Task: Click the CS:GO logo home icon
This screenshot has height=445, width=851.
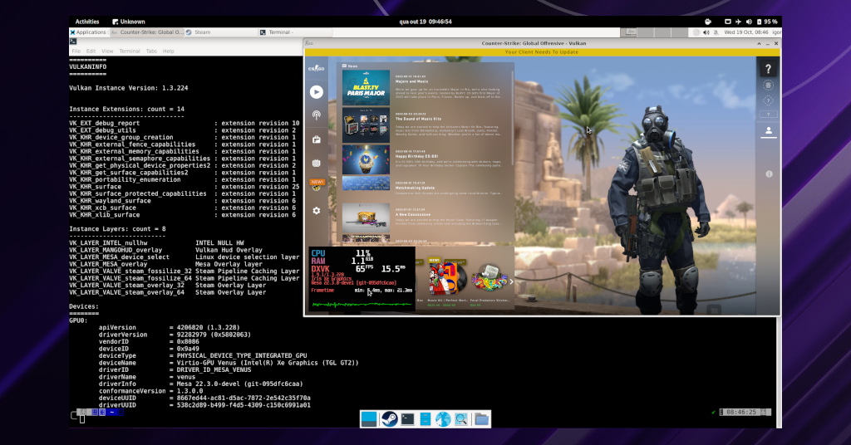Action: click(316, 68)
